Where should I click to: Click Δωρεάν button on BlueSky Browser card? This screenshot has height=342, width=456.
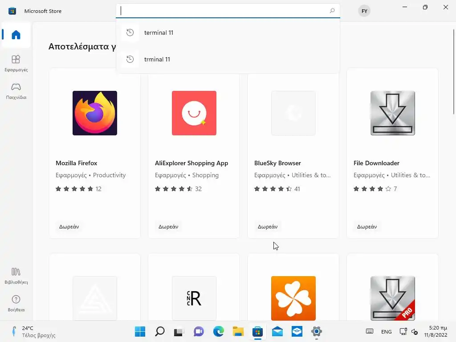point(268,227)
